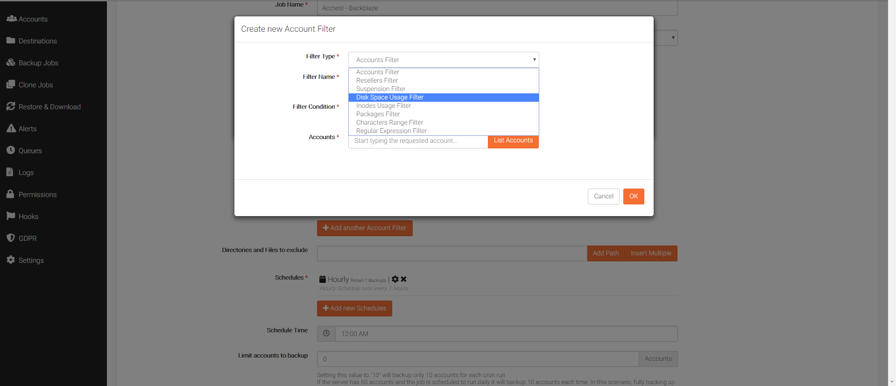Choose Regular Expression Filter option

[444, 131]
